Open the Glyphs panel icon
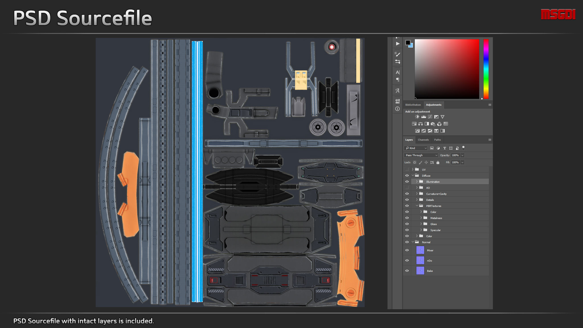The image size is (583, 328). (398, 91)
